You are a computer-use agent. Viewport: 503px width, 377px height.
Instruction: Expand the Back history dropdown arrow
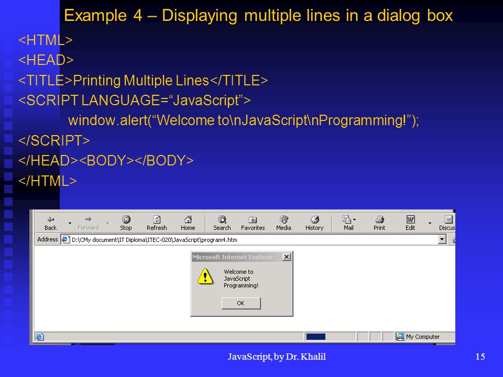pos(70,223)
